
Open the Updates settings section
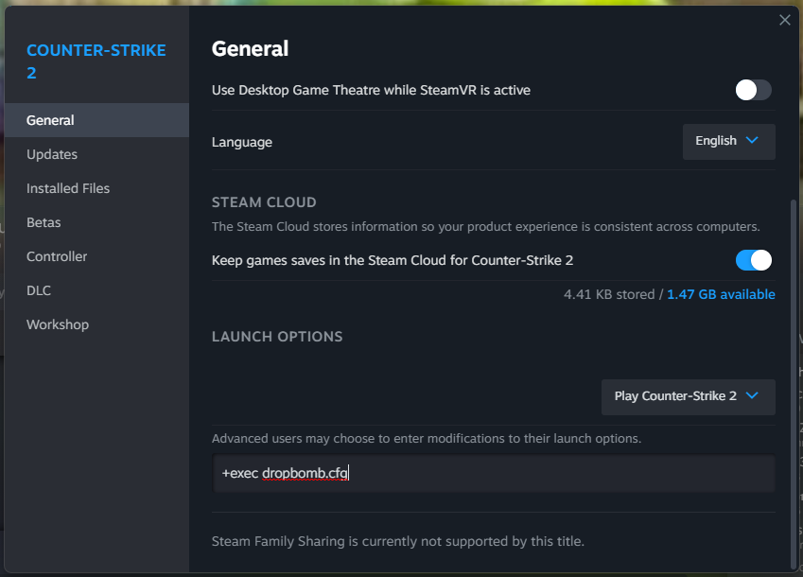52,154
